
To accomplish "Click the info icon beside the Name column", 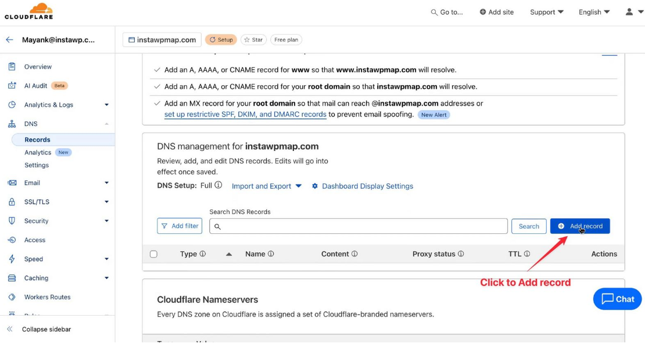I will point(271,254).
